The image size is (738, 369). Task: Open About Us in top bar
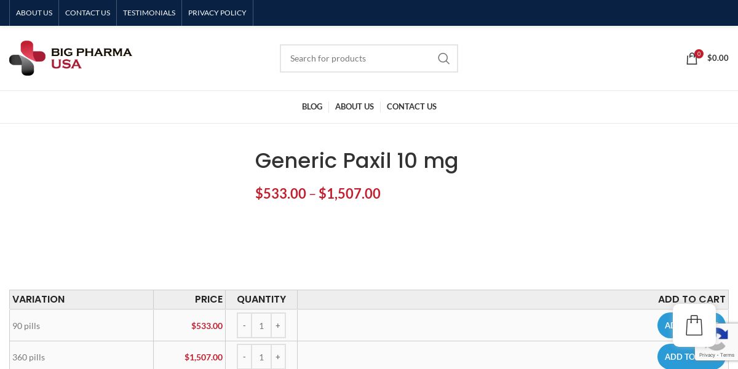pyautogui.click(x=34, y=13)
